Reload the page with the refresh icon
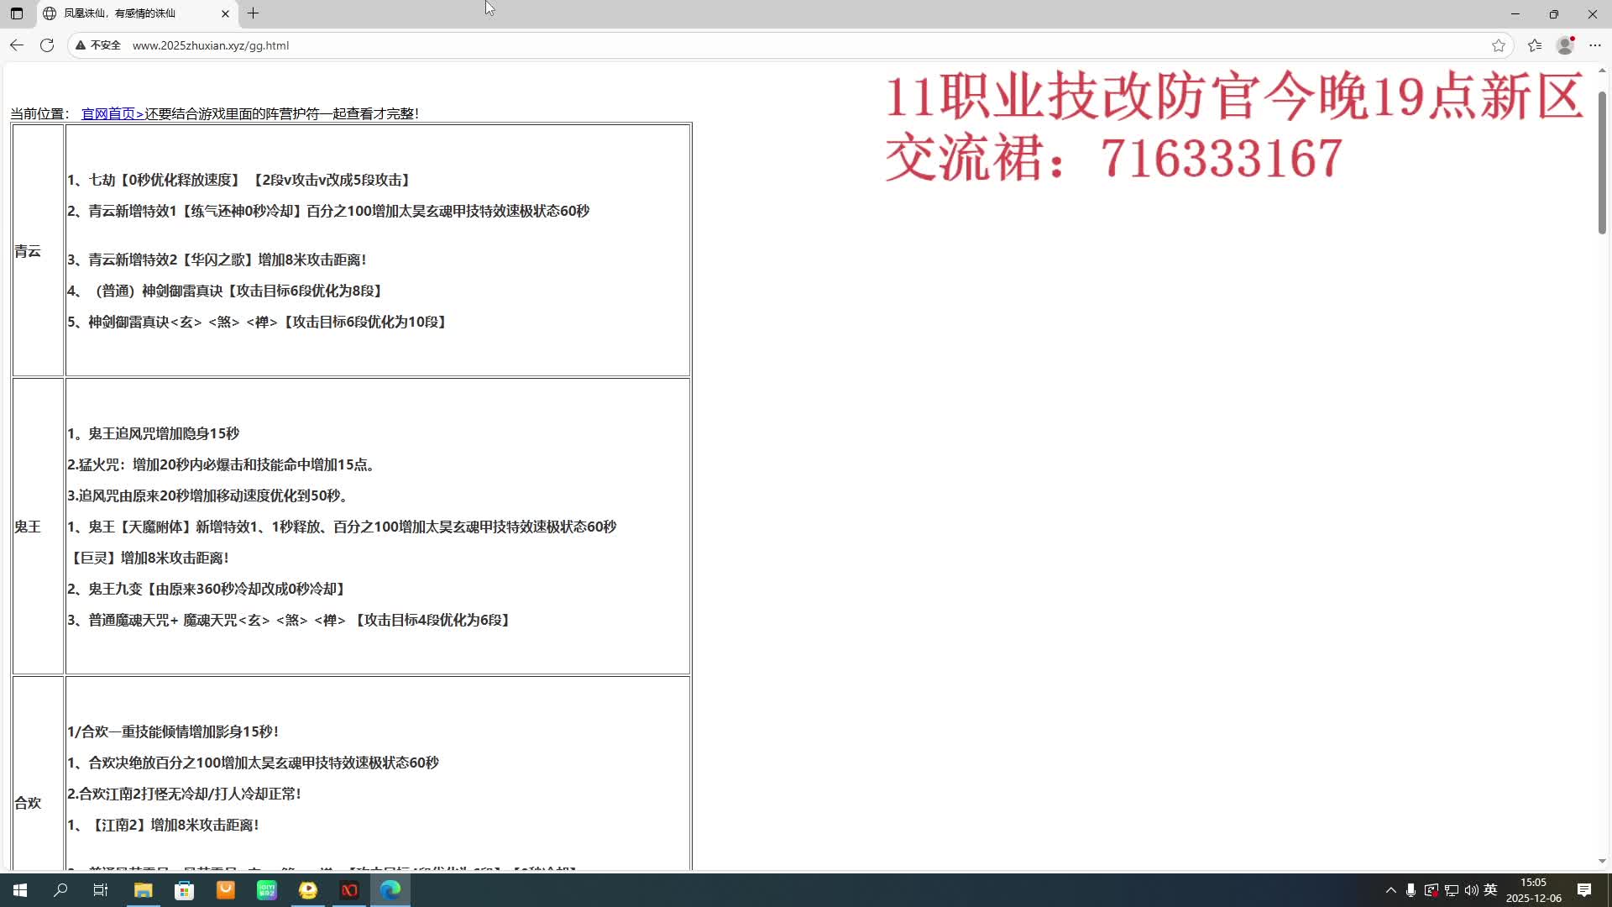1612x907 pixels. click(x=47, y=45)
